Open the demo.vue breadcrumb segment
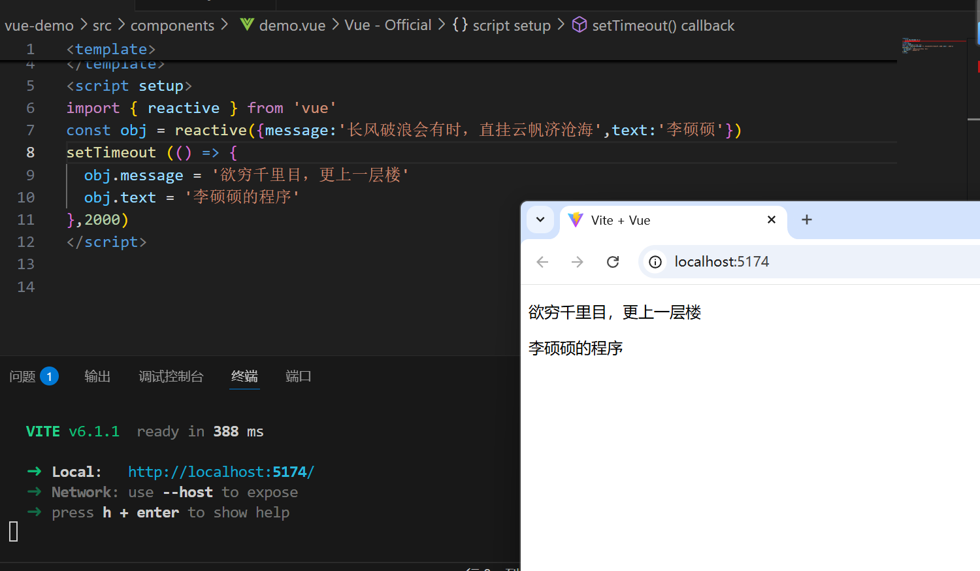 tap(292, 25)
